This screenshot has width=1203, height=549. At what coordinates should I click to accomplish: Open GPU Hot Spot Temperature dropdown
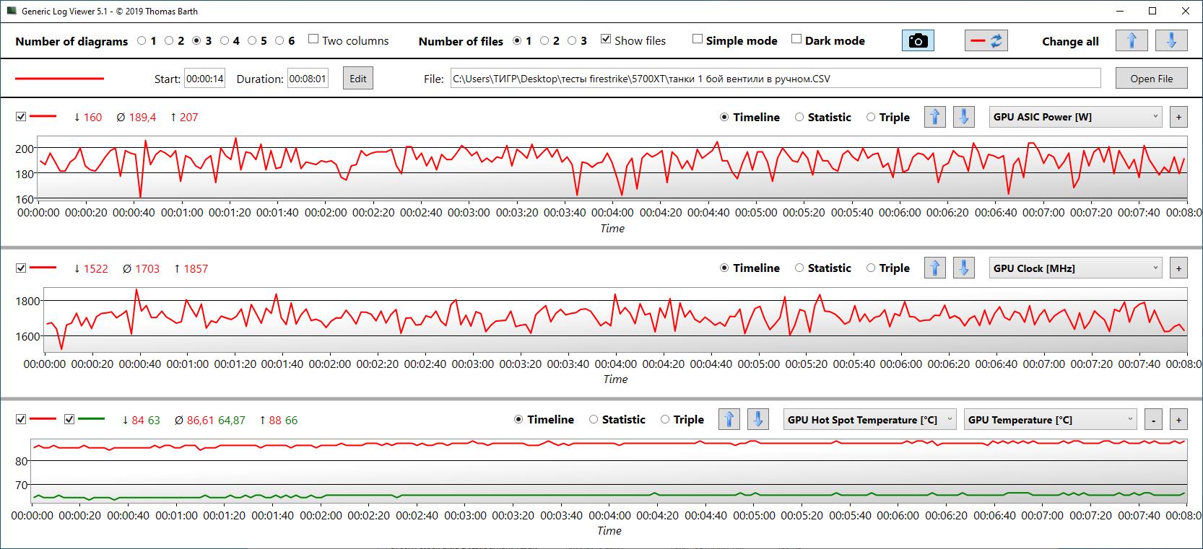870,420
